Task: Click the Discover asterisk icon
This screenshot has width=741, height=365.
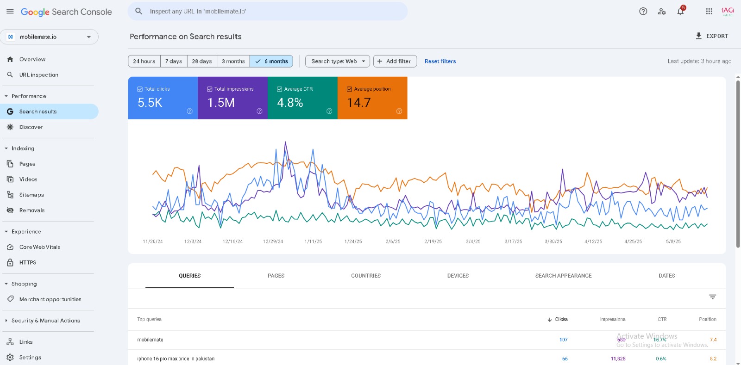Action: coord(10,127)
